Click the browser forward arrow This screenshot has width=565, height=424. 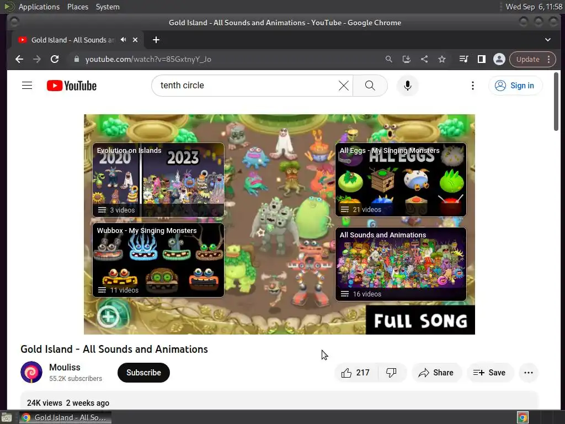click(x=37, y=59)
